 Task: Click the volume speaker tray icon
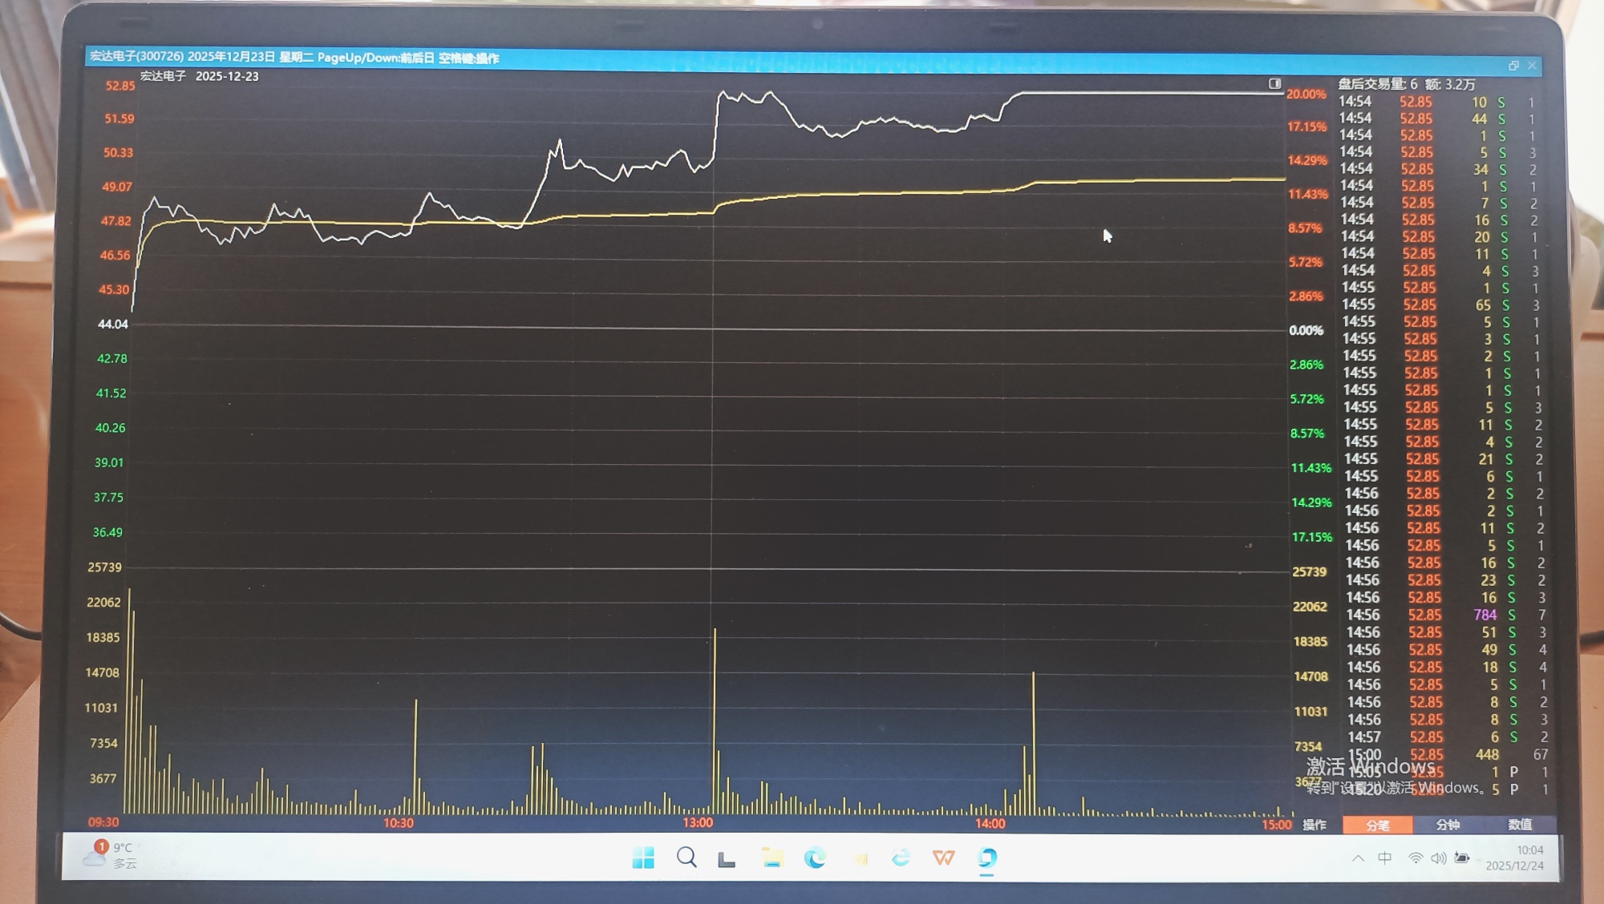click(x=1438, y=858)
